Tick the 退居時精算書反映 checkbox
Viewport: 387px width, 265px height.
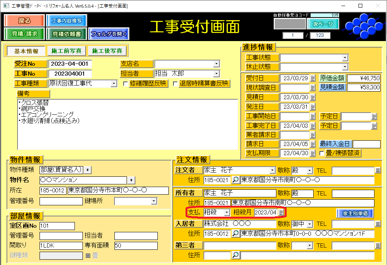point(175,84)
